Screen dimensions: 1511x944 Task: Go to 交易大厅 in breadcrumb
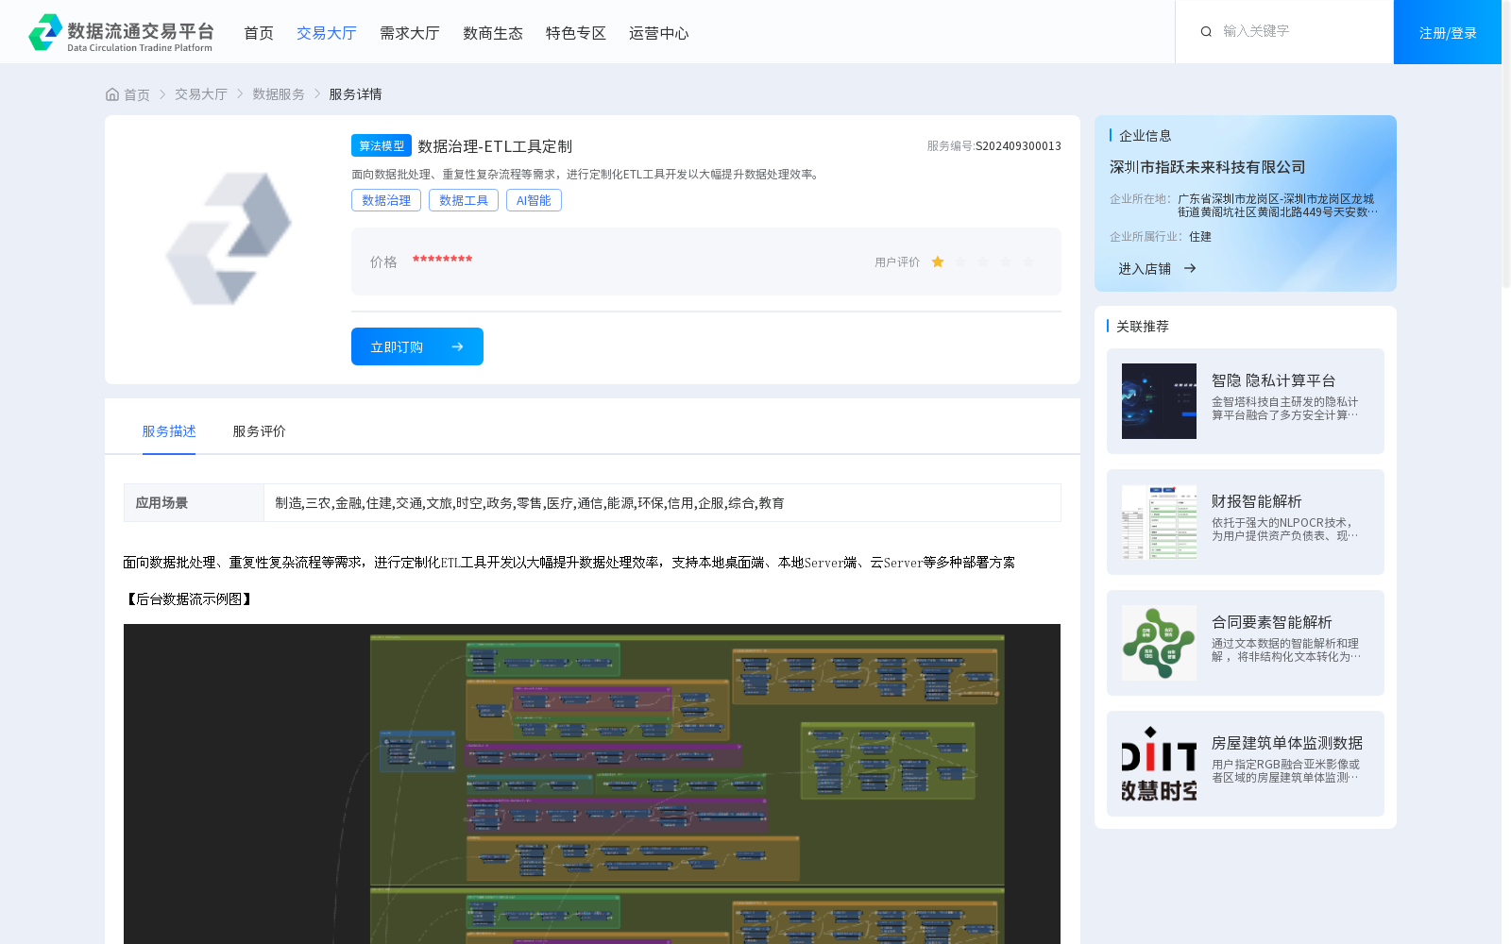click(201, 94)
